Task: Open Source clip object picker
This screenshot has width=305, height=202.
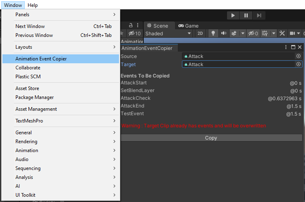Action: point(299,56)
